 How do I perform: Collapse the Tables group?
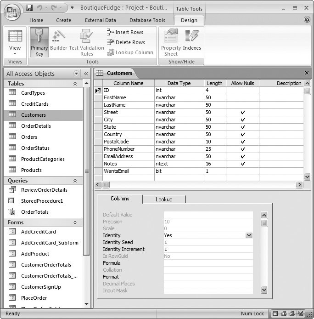(x=75, y=84)
